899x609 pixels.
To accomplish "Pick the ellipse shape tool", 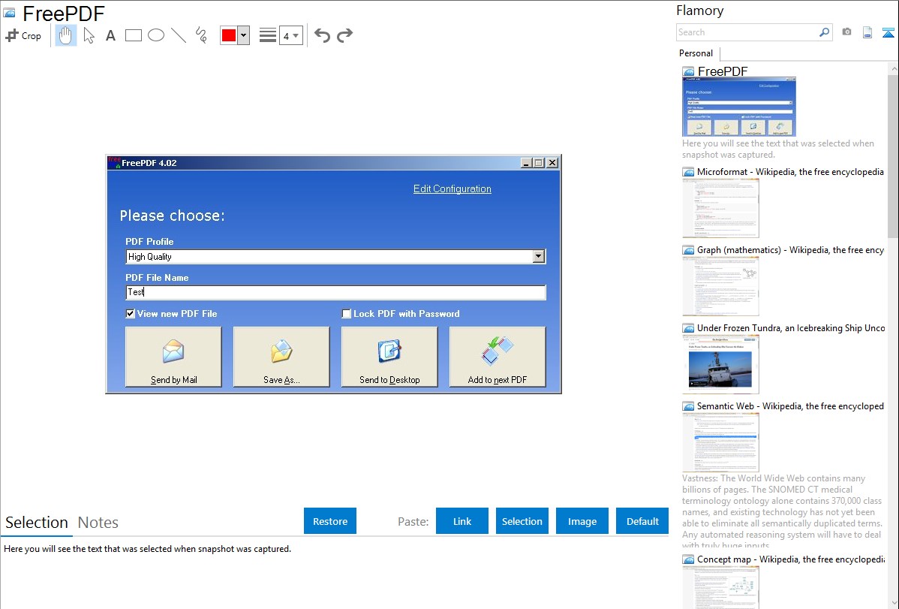I will click(156, 35).
